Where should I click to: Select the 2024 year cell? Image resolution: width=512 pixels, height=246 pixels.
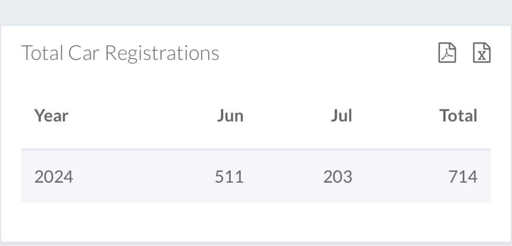(x=54, y=177)
